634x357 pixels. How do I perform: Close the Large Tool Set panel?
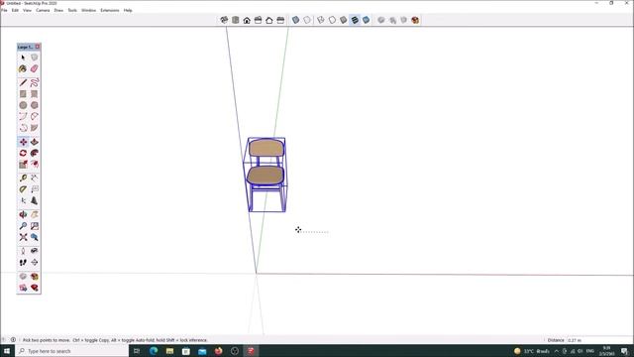(38, 47)
